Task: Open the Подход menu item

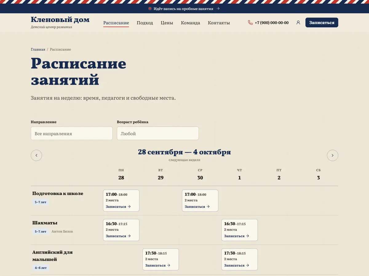Action: click(145, 23)
